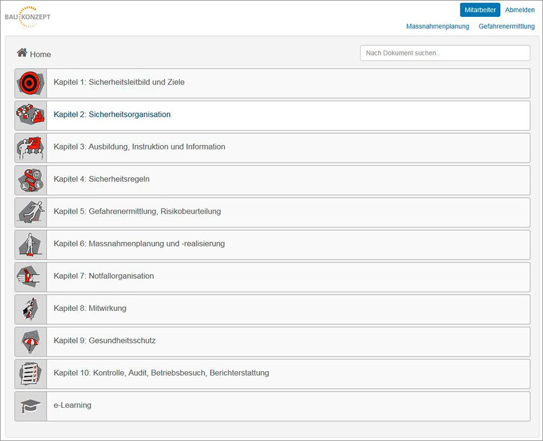
Task: Click the Kapitel 6 Massnahmenplanung icon
Action: tap(31, 245)
